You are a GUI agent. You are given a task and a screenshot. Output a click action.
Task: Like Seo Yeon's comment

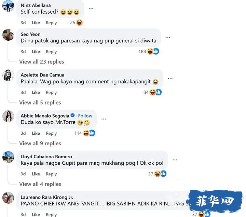36,52
